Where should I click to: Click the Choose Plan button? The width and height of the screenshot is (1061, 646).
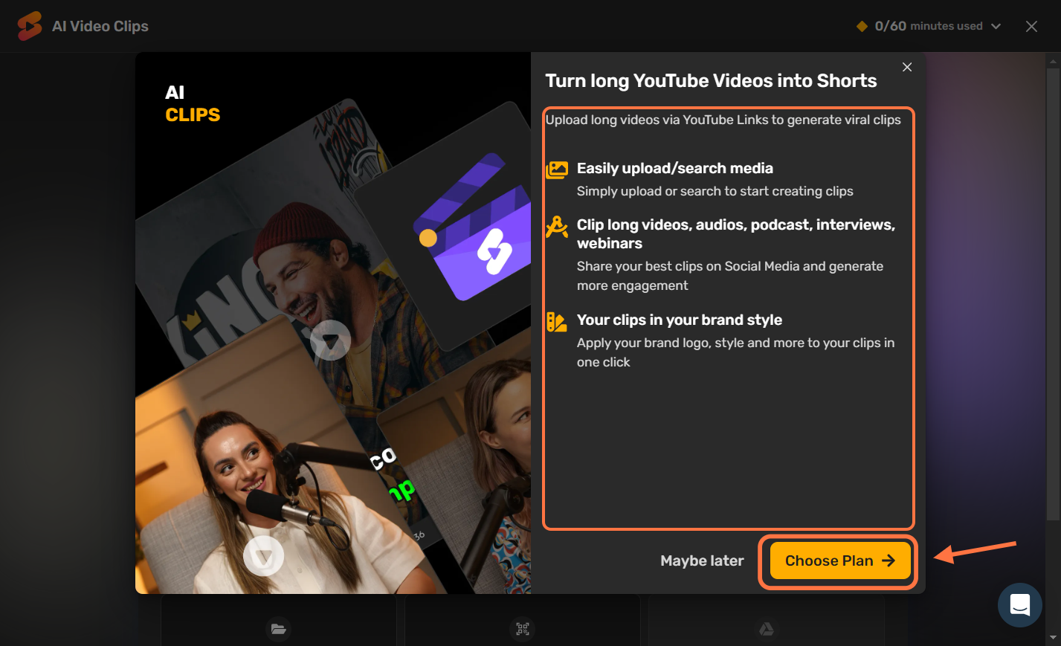pos(840,561)
